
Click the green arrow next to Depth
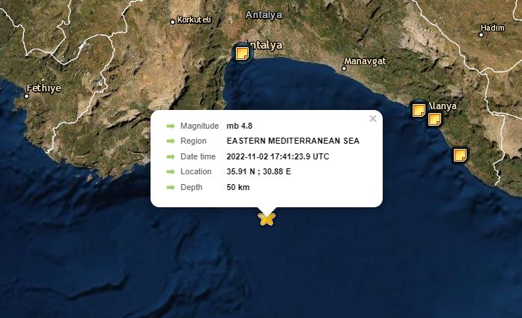[171, 187]
